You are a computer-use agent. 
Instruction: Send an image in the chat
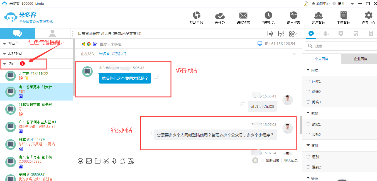click(89, 161)
